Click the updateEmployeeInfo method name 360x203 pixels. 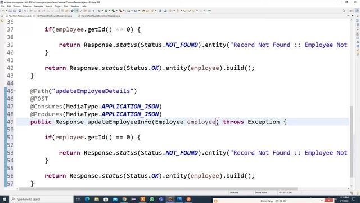pyautogui.click(x=119, y=122)
